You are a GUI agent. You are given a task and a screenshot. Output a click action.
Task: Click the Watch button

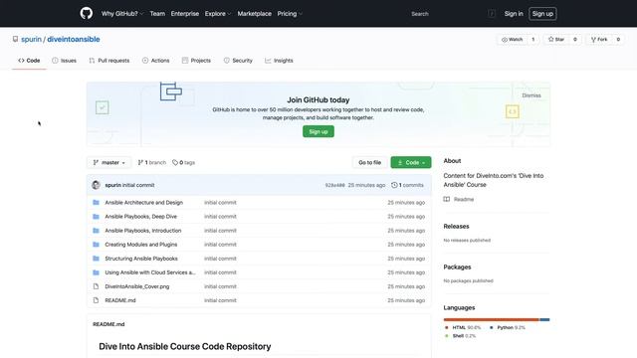point(513,40)
